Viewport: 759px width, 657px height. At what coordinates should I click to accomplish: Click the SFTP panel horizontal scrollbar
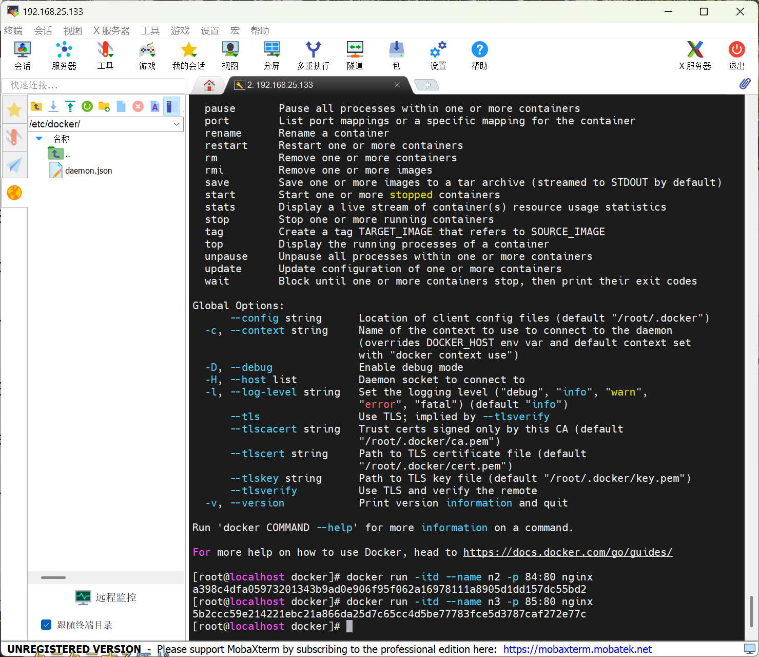(x=53, y=577)
